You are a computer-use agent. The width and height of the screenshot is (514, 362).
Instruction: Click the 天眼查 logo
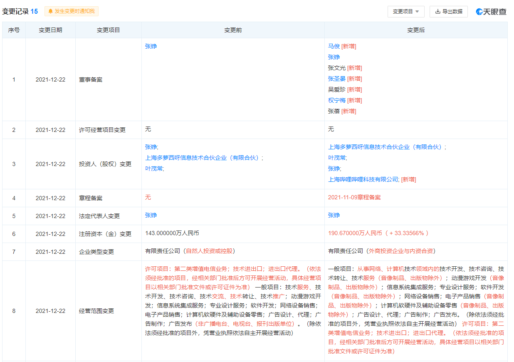point(491,12)
